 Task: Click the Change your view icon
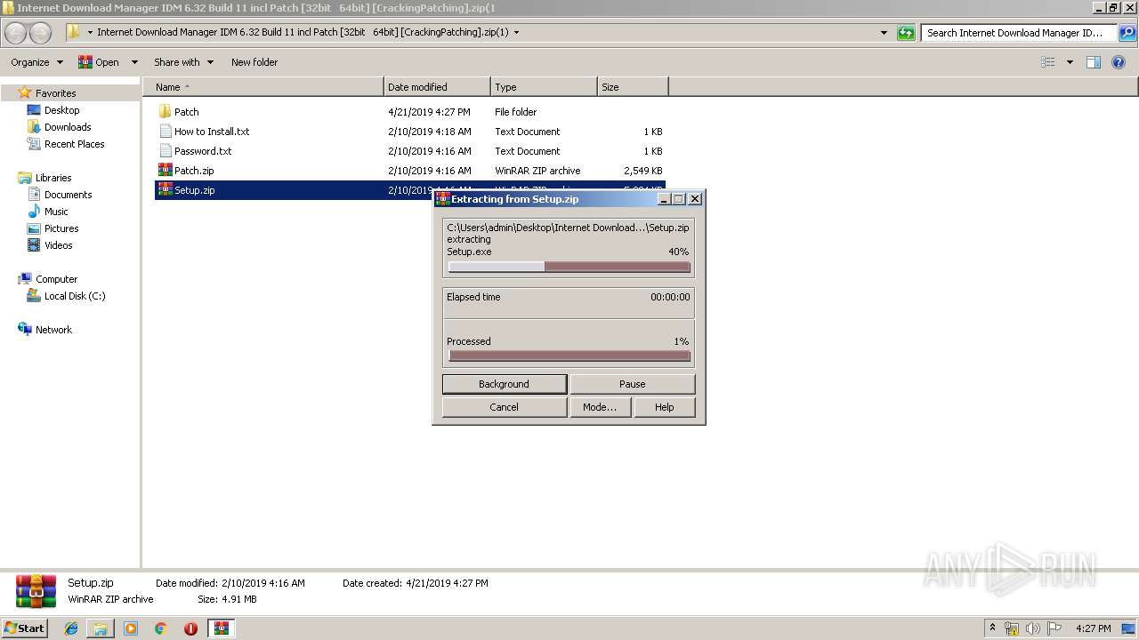point(1048,62)
